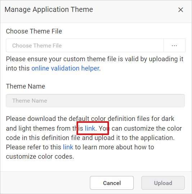Cancel the theme upload

(x=112, y=183)
